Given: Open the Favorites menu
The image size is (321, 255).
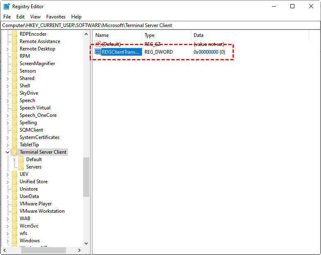Looking at the screenshot, I should (x=56, y=16).
